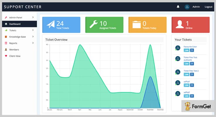216x117 pixels.
Task: Click the notification bell icon
Action: (x=178, y=7)
